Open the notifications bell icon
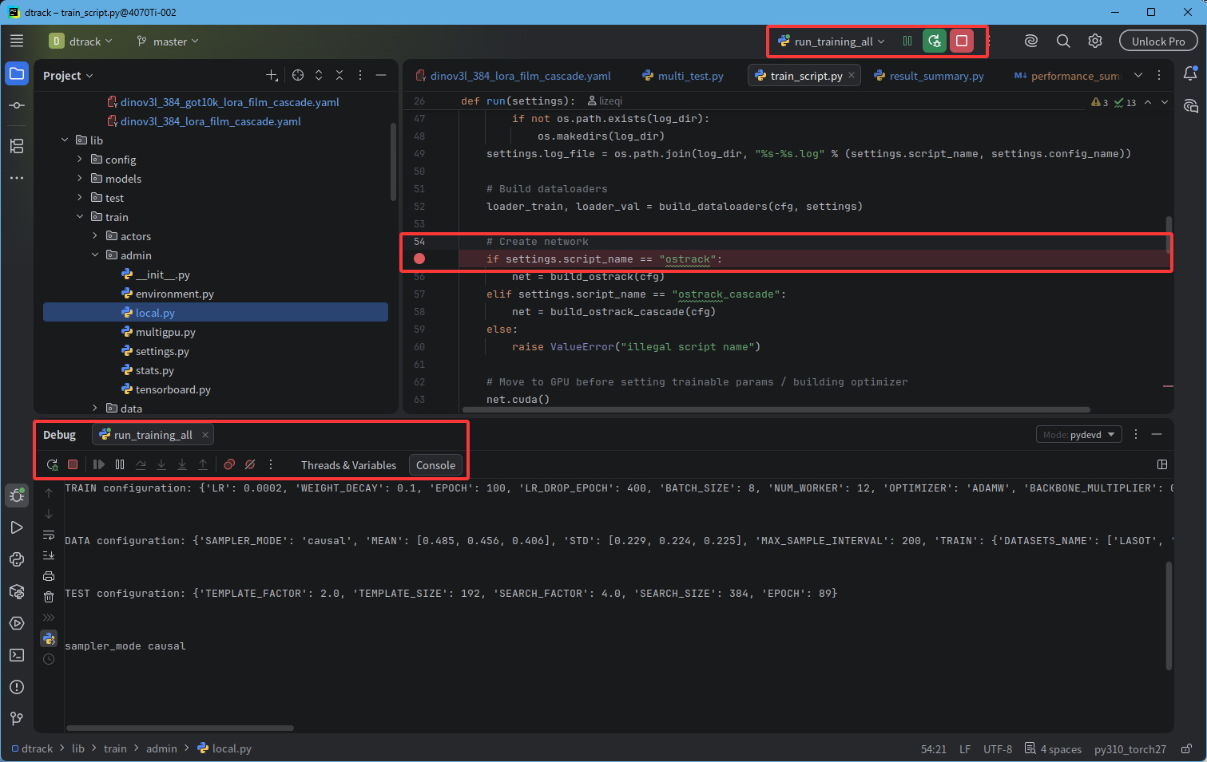This screenshot has height=762, width=1207. pos(1190,74)
